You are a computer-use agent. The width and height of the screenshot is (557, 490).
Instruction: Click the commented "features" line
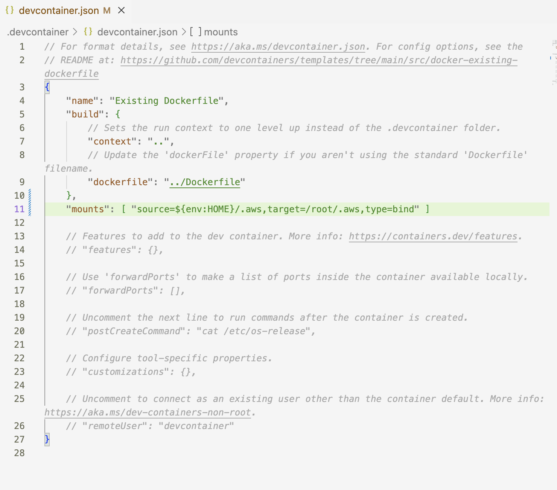115,250
